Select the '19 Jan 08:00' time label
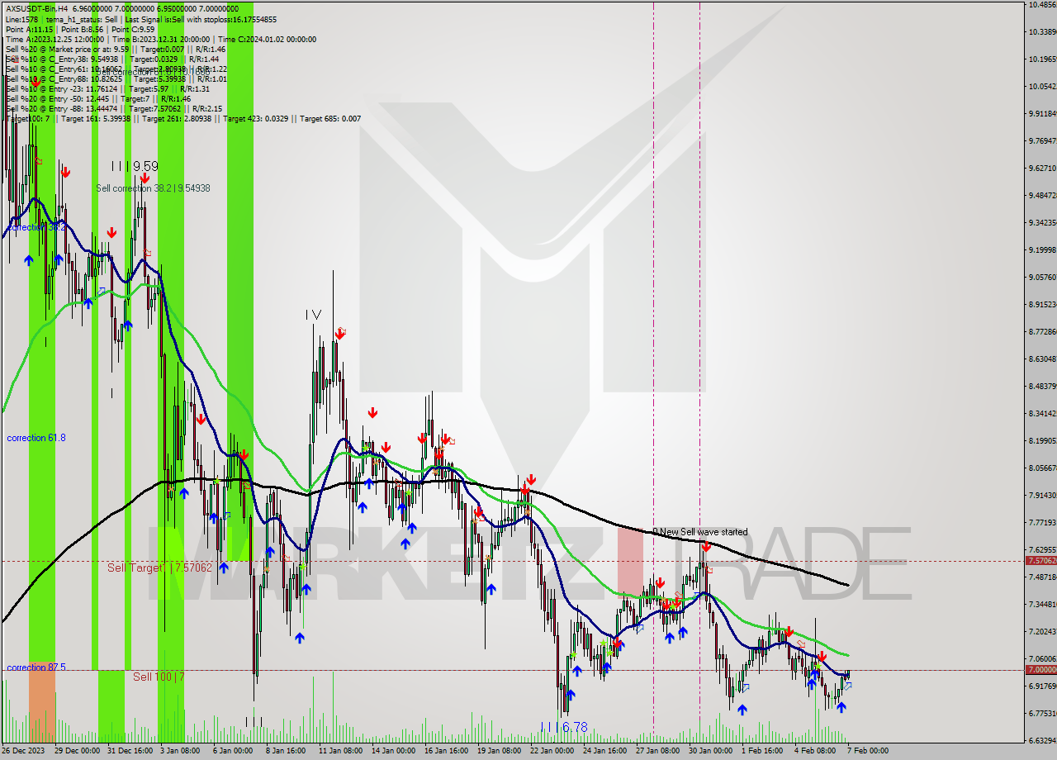 tap(500, 751)
